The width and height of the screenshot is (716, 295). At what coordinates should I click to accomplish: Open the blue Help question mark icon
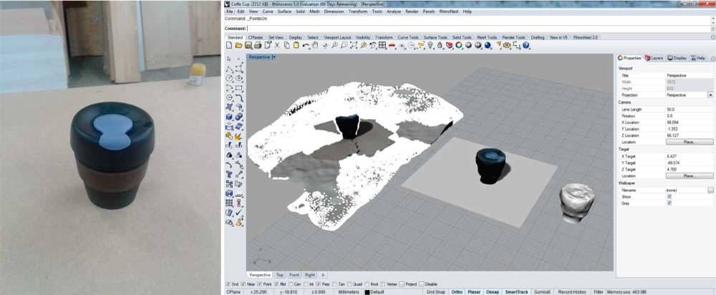coord(526,46)
